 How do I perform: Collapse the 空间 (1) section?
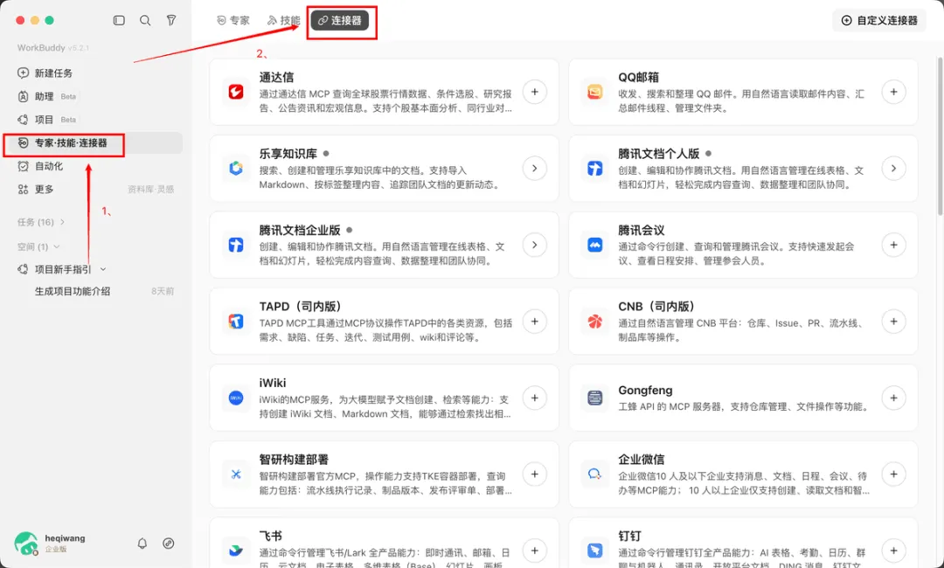38,246
